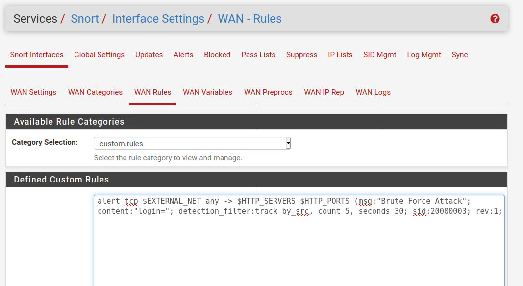Click the Services breadcrumb text
This screenshot has height=286, width=523.
point(35,19)
